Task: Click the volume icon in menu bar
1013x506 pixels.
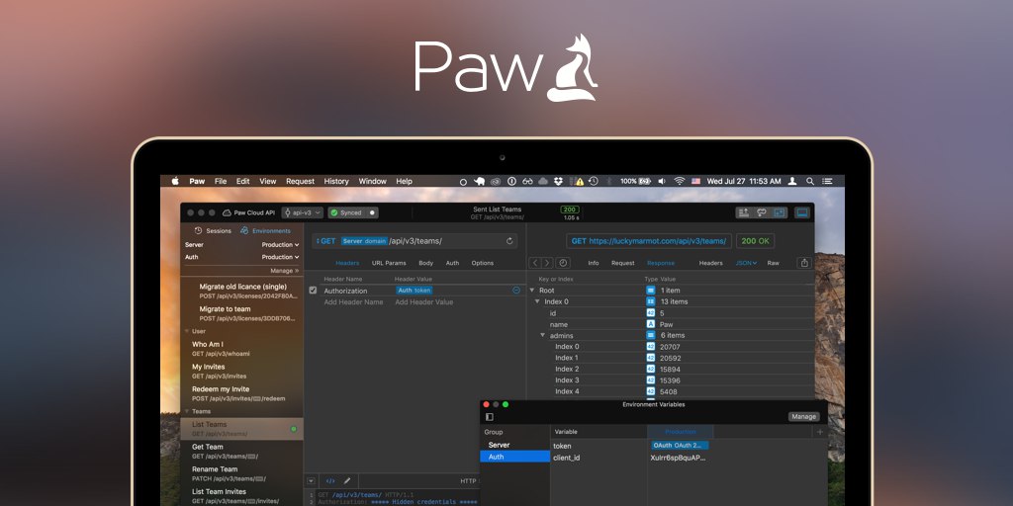Action: pyautogui.click(x=662, y=182)
